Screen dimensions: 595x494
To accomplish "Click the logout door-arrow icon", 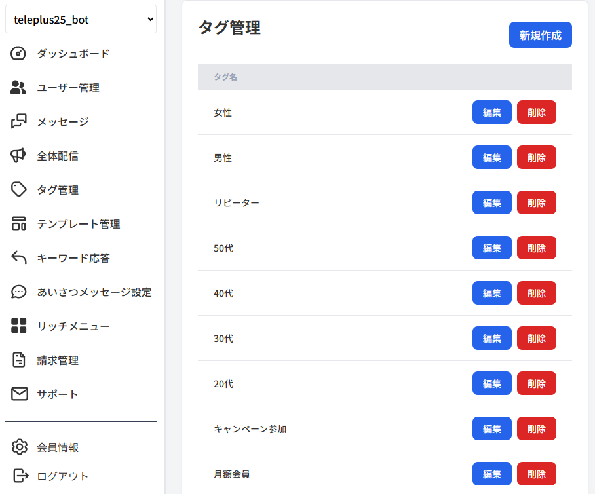I will pyautogui.click(x=21, y=476).
